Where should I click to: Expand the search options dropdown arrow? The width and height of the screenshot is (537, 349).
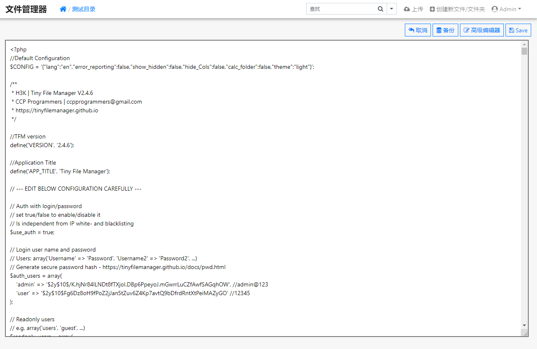tap(392, 9)
